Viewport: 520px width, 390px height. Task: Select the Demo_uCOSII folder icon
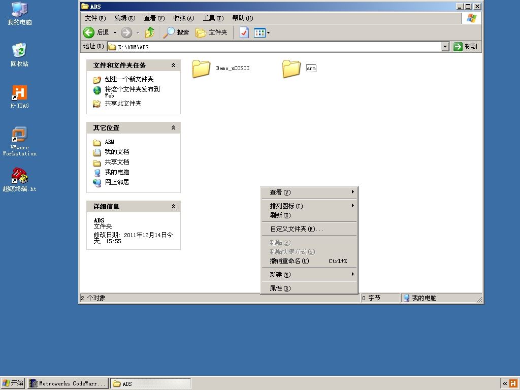click(x=201, y=69)
